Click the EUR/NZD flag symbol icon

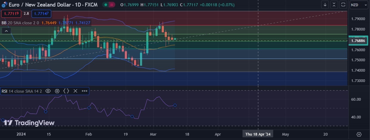pos(4,5)
